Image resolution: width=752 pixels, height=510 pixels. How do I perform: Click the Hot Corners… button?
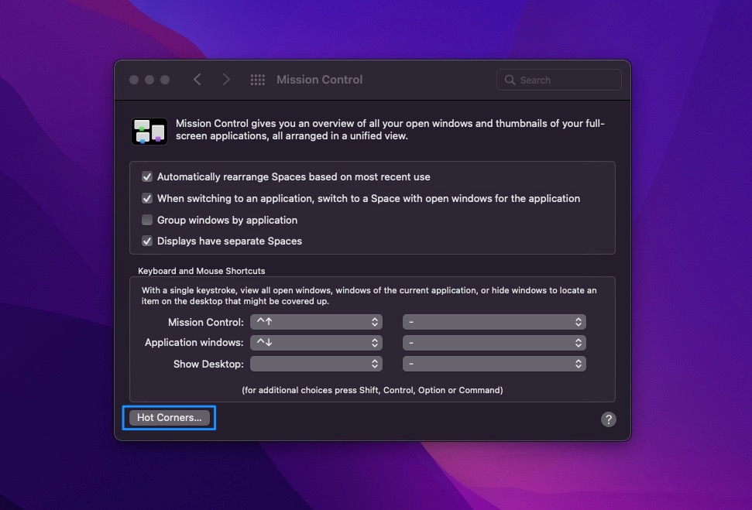click(x=170, y=417)
